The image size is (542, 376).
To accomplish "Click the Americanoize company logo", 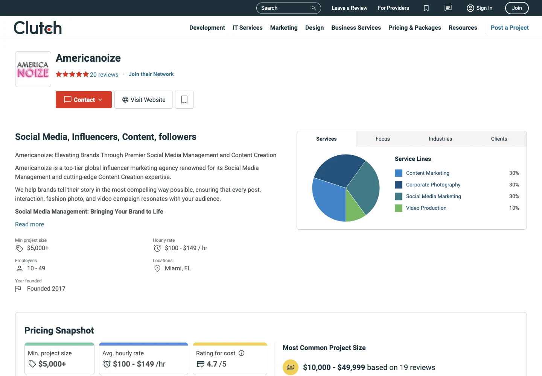I will point(33,69).
